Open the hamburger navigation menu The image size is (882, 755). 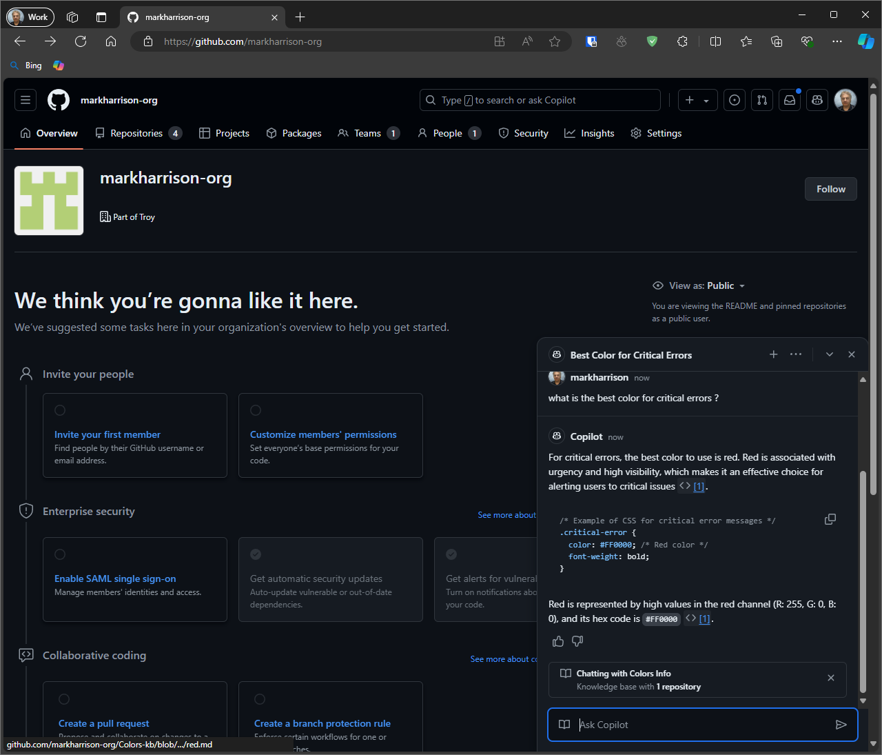[x=25, y=100]
